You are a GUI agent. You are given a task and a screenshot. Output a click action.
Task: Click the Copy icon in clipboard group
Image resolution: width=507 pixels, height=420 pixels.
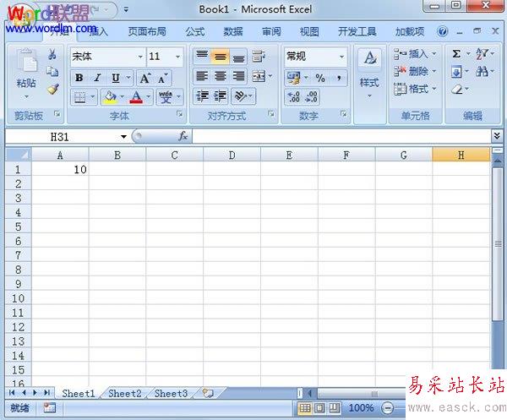tap(52, 72)
